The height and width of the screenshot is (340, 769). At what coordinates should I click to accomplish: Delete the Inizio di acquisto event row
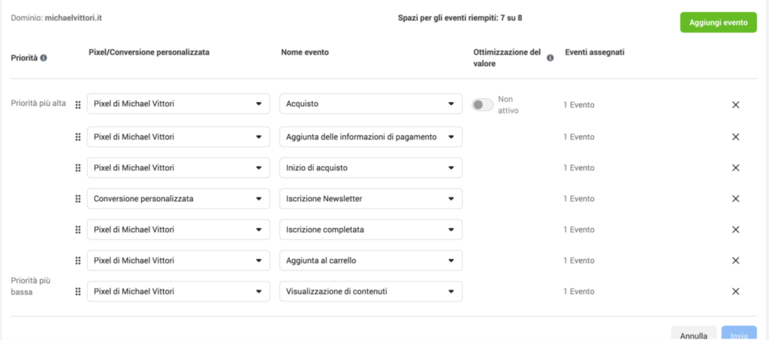[x=736, y=167]
